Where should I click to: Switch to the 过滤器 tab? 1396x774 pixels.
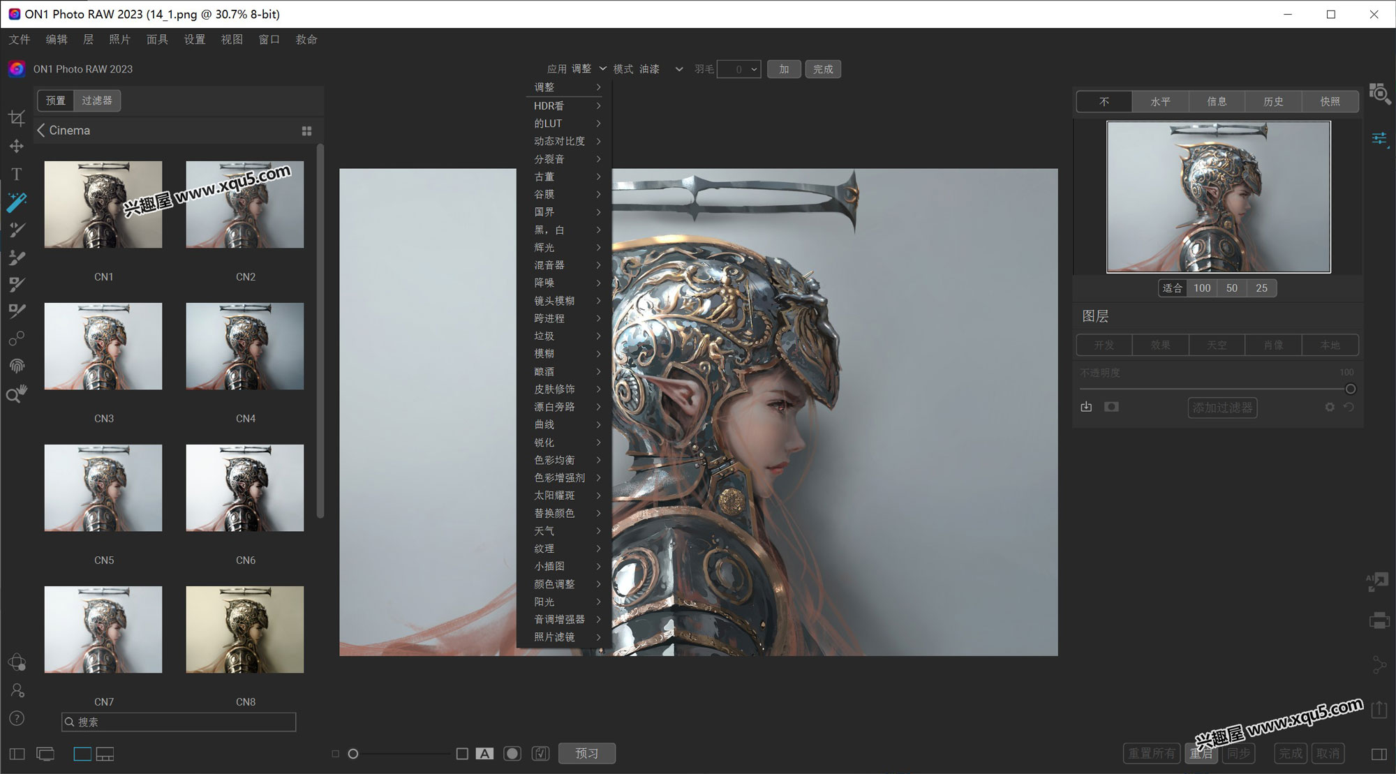tap(97, 101)
